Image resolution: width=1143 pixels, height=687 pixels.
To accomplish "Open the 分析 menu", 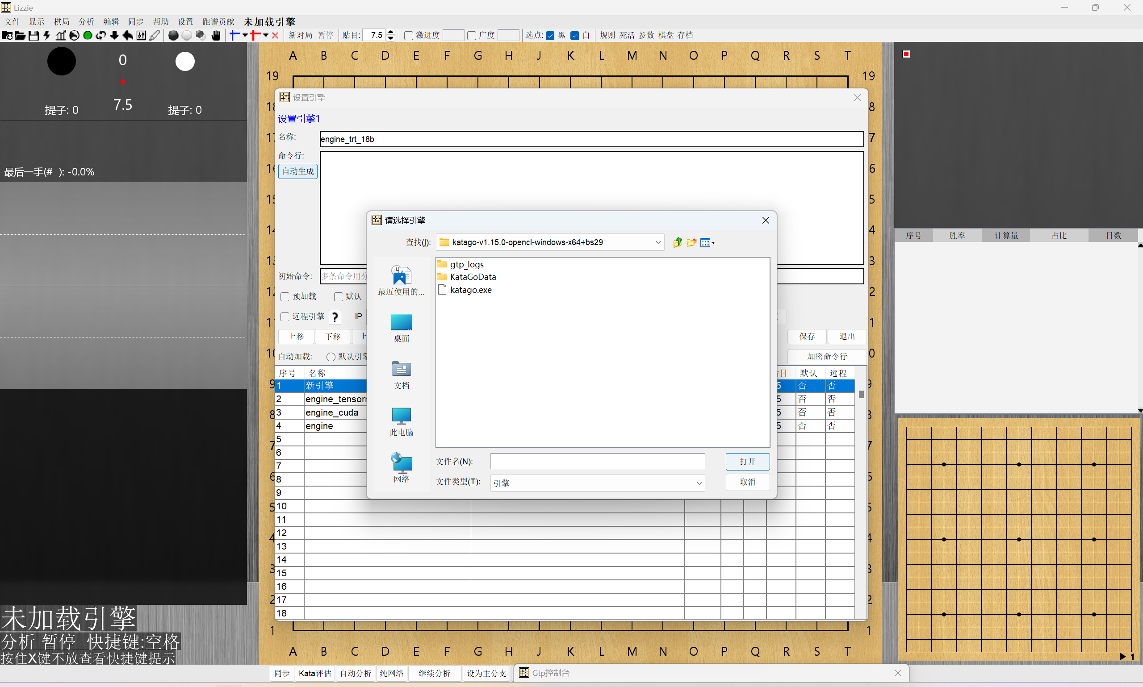I will point(86,22).
